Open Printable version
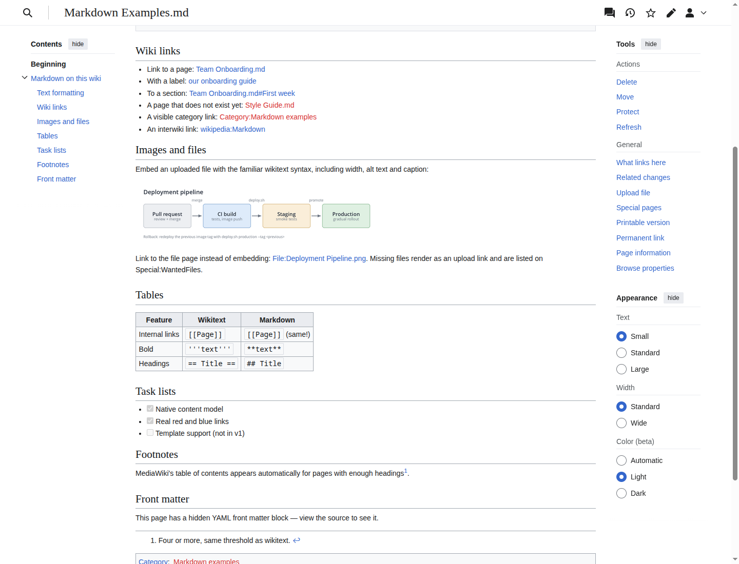Viewport: 739px width, 564px height. click(x=643, y=223)
